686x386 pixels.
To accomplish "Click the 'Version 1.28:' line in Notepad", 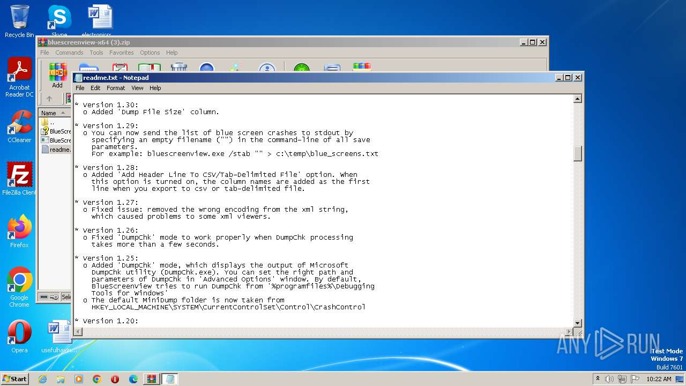I will [x=106, y=168].
